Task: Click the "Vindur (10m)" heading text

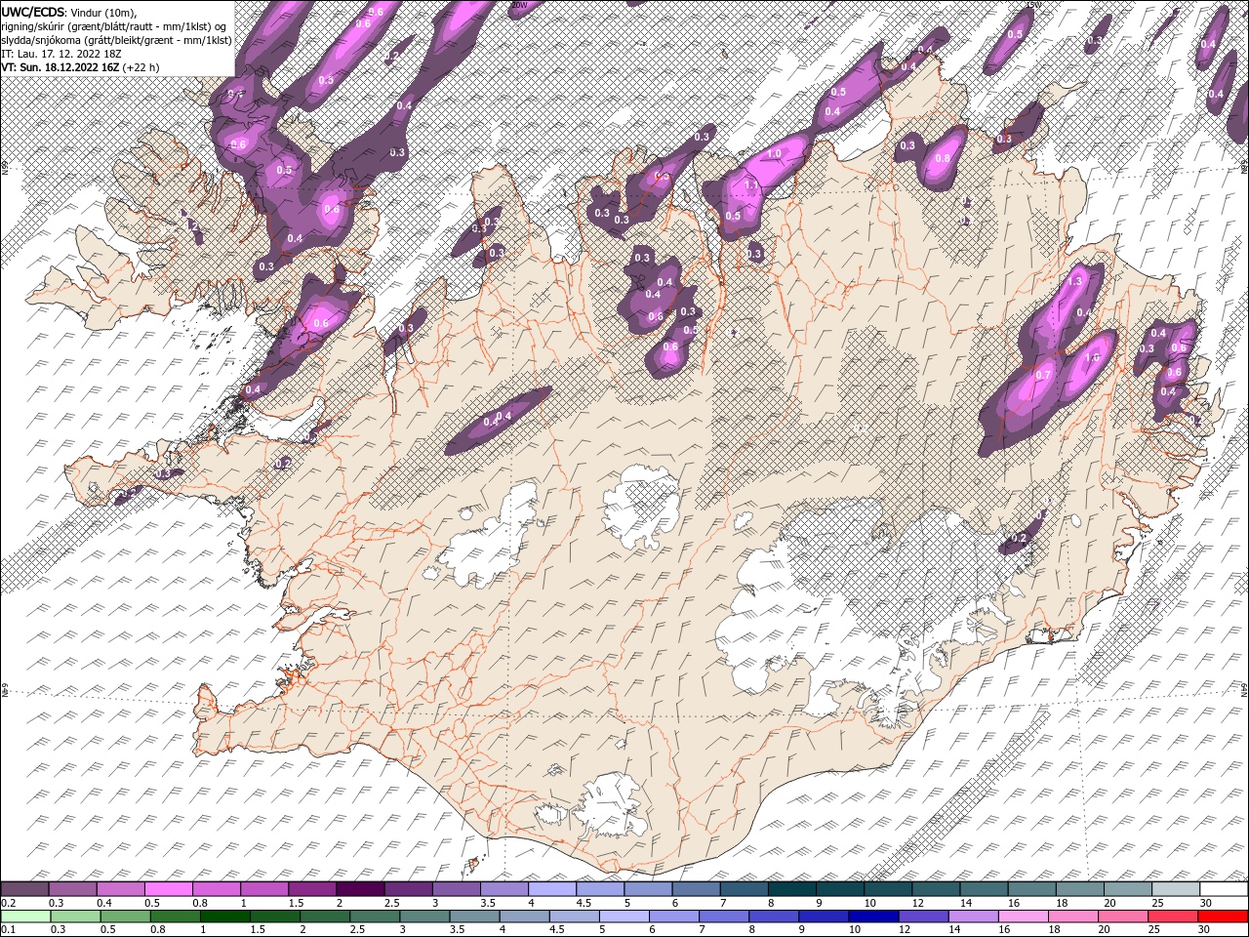Action: tap(104, 12)
